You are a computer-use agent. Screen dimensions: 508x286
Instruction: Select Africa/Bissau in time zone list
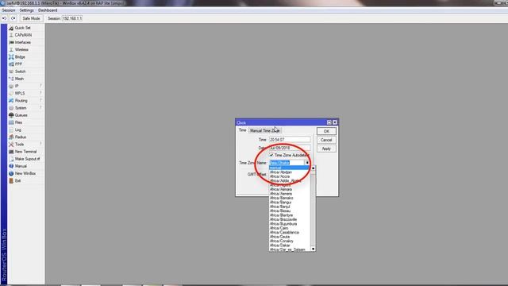click(x=289, y=211)
